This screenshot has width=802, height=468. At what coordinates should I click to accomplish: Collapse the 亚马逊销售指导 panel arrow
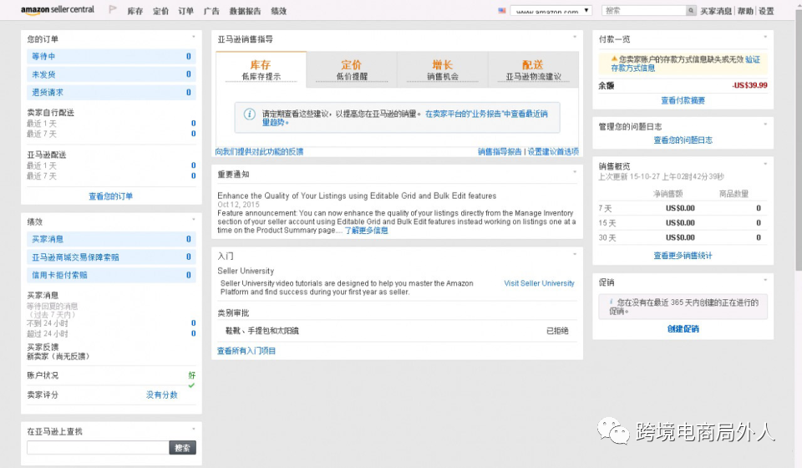575,37
